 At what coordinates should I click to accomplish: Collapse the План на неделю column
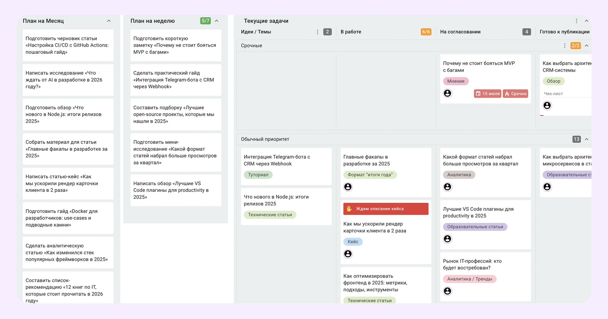pyautogui.click(x=217, y=21)
